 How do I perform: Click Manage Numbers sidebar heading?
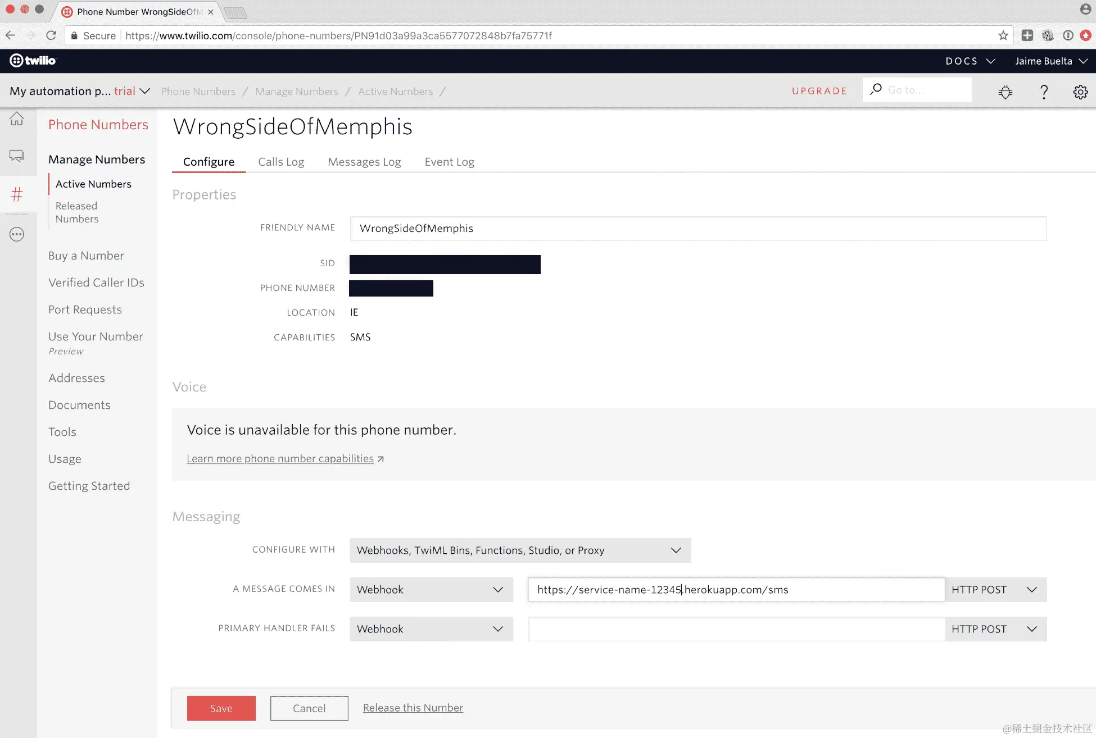coord(97,160)
